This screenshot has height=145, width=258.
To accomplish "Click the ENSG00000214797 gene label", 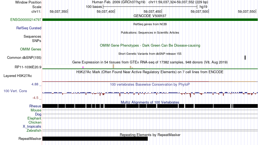I will coord(26,20).
